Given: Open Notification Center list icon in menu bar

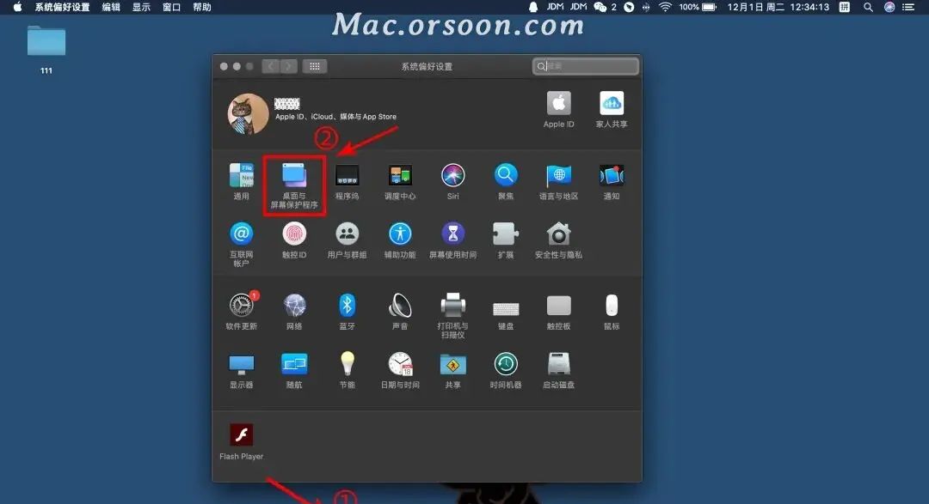Looking at the screenshot, I should coord(908,7).
